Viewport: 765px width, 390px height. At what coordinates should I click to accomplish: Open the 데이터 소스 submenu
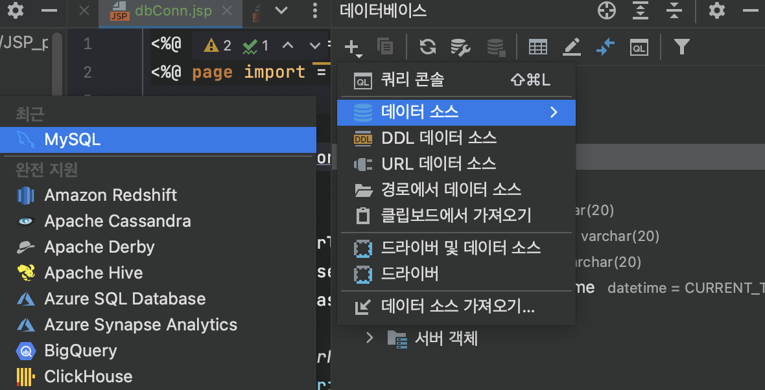coord(456,112)
